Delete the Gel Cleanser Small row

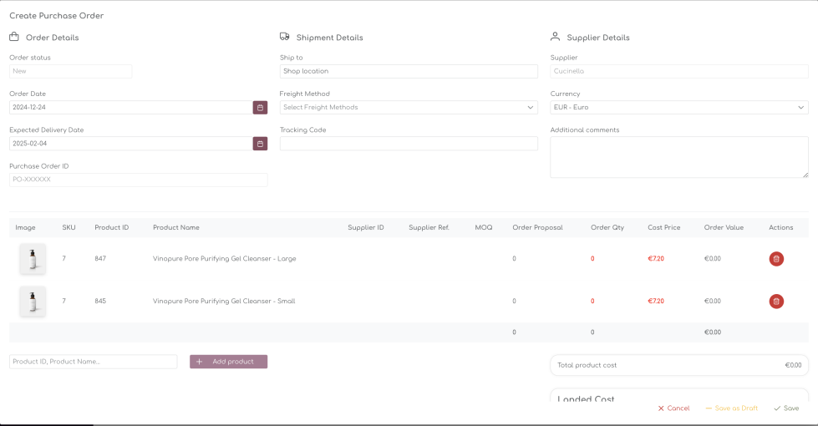[776, 301]
